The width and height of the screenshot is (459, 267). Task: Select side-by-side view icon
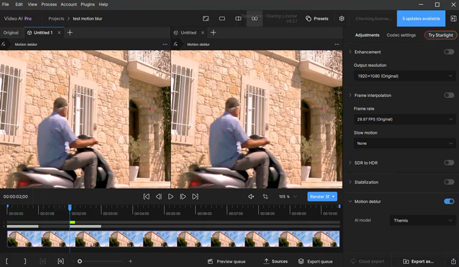coord(254,18)
